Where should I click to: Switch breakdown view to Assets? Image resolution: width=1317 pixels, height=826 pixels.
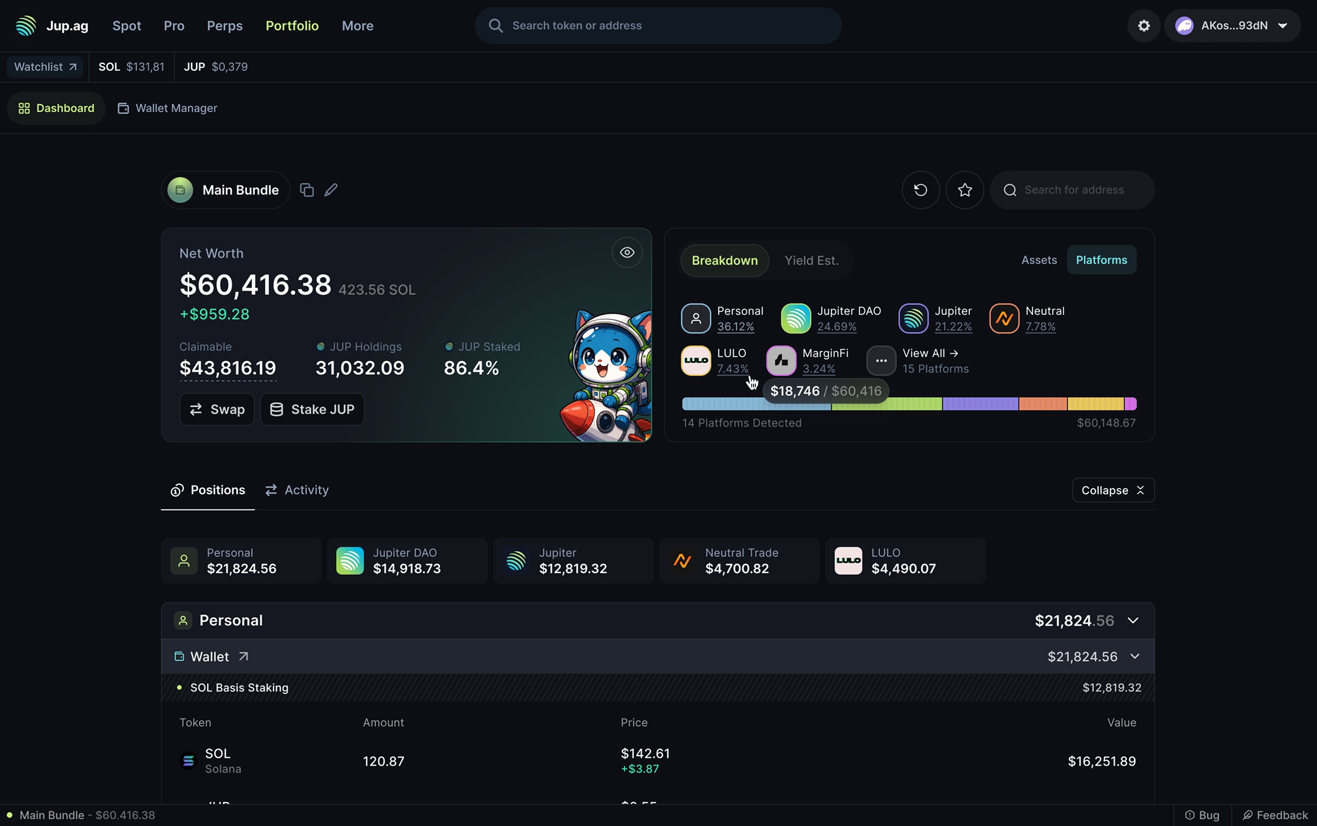[1039, 260]
